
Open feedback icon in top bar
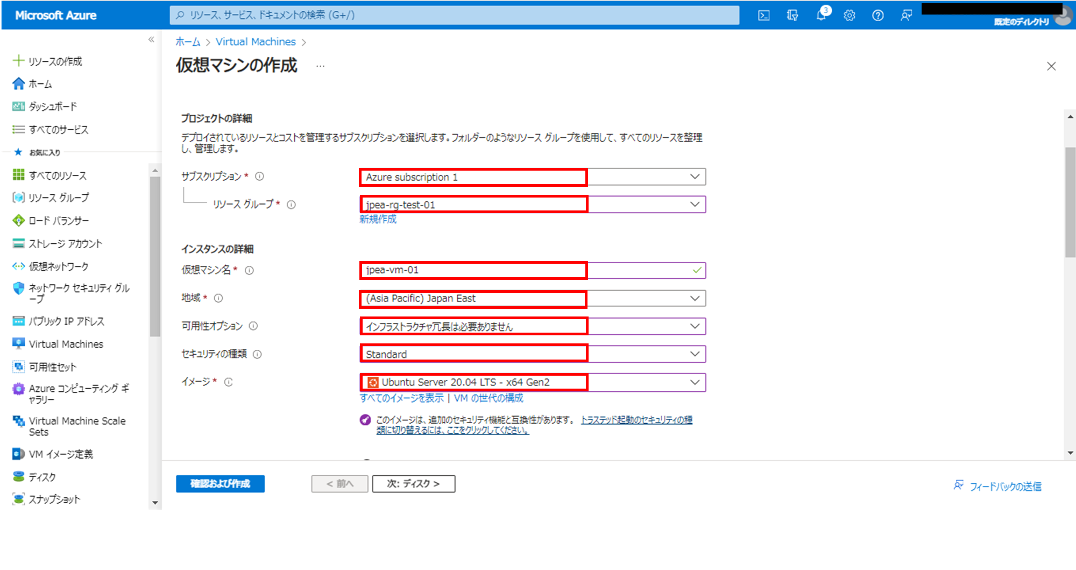click(906, 16)
